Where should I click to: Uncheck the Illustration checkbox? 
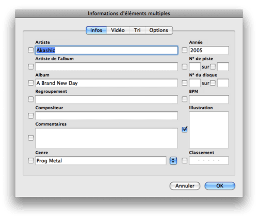[185, 129]
